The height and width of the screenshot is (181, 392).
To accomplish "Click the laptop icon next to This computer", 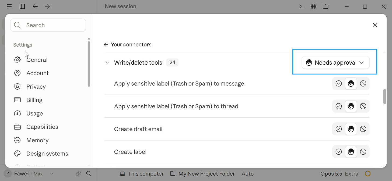I will (122, 174).
